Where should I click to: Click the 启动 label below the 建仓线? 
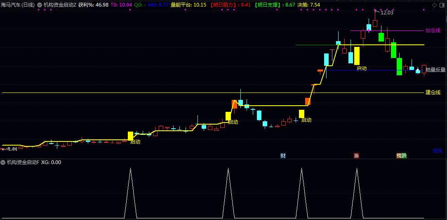click(x=306, y=120)
